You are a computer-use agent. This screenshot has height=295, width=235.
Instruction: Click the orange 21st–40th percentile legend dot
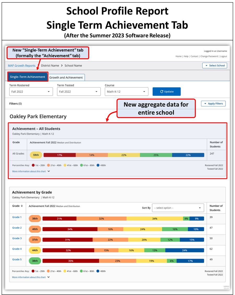(x=49, y=165)
